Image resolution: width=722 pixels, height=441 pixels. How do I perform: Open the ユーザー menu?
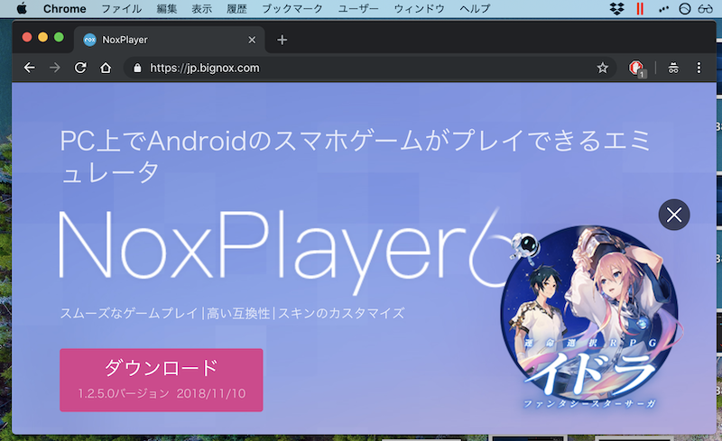click(x=358, y=9)
